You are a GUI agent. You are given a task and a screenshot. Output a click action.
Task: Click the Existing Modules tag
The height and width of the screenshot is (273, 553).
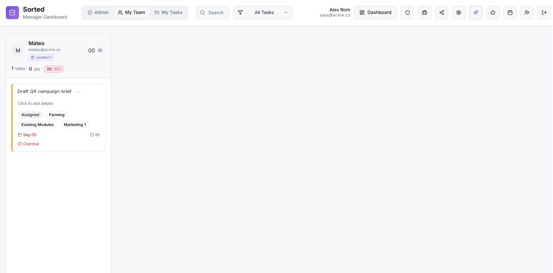(x=38, y=125)
